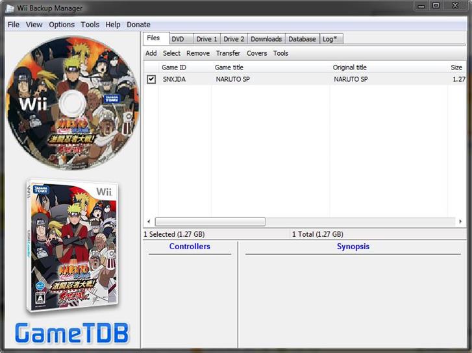Open the View menu

[x=34, y=25]
